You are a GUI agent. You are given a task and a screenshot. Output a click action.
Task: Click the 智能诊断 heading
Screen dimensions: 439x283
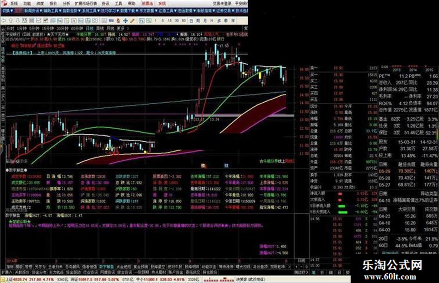[x=20, y=221]
